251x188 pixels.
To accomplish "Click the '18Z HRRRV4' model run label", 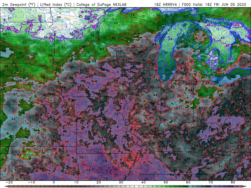I will pos(165,4).
